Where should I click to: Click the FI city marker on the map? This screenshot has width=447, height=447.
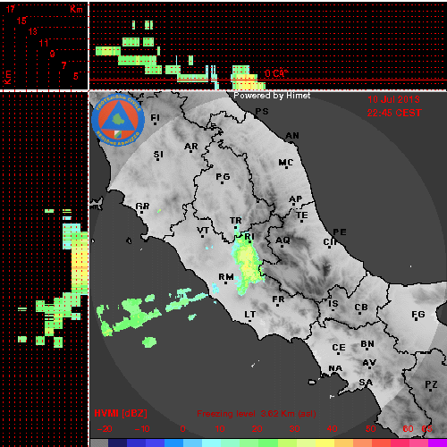(155, 123)
